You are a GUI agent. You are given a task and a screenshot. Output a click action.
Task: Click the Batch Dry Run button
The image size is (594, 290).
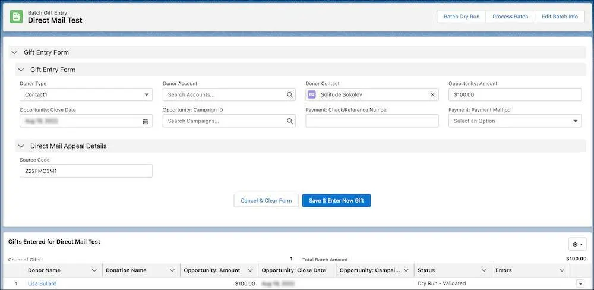click(x=462, y=17)
